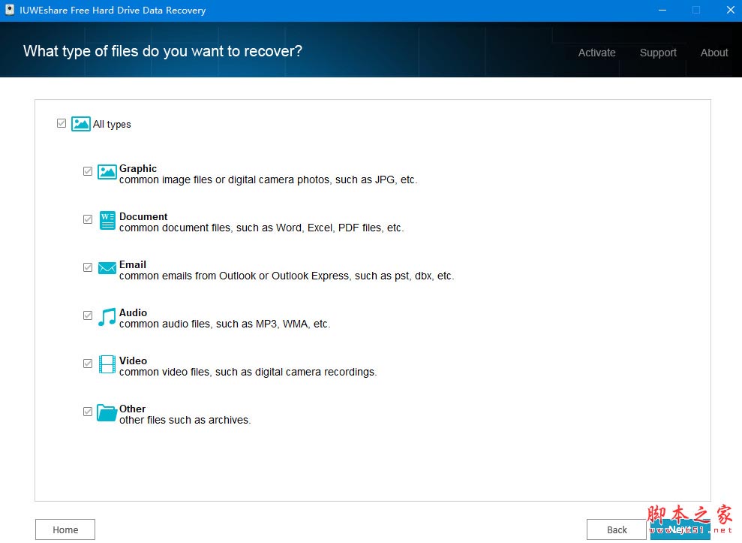Viewport: 742px width, 543px height.
Task: Click the Audio music-note icon
Action: 107,316
